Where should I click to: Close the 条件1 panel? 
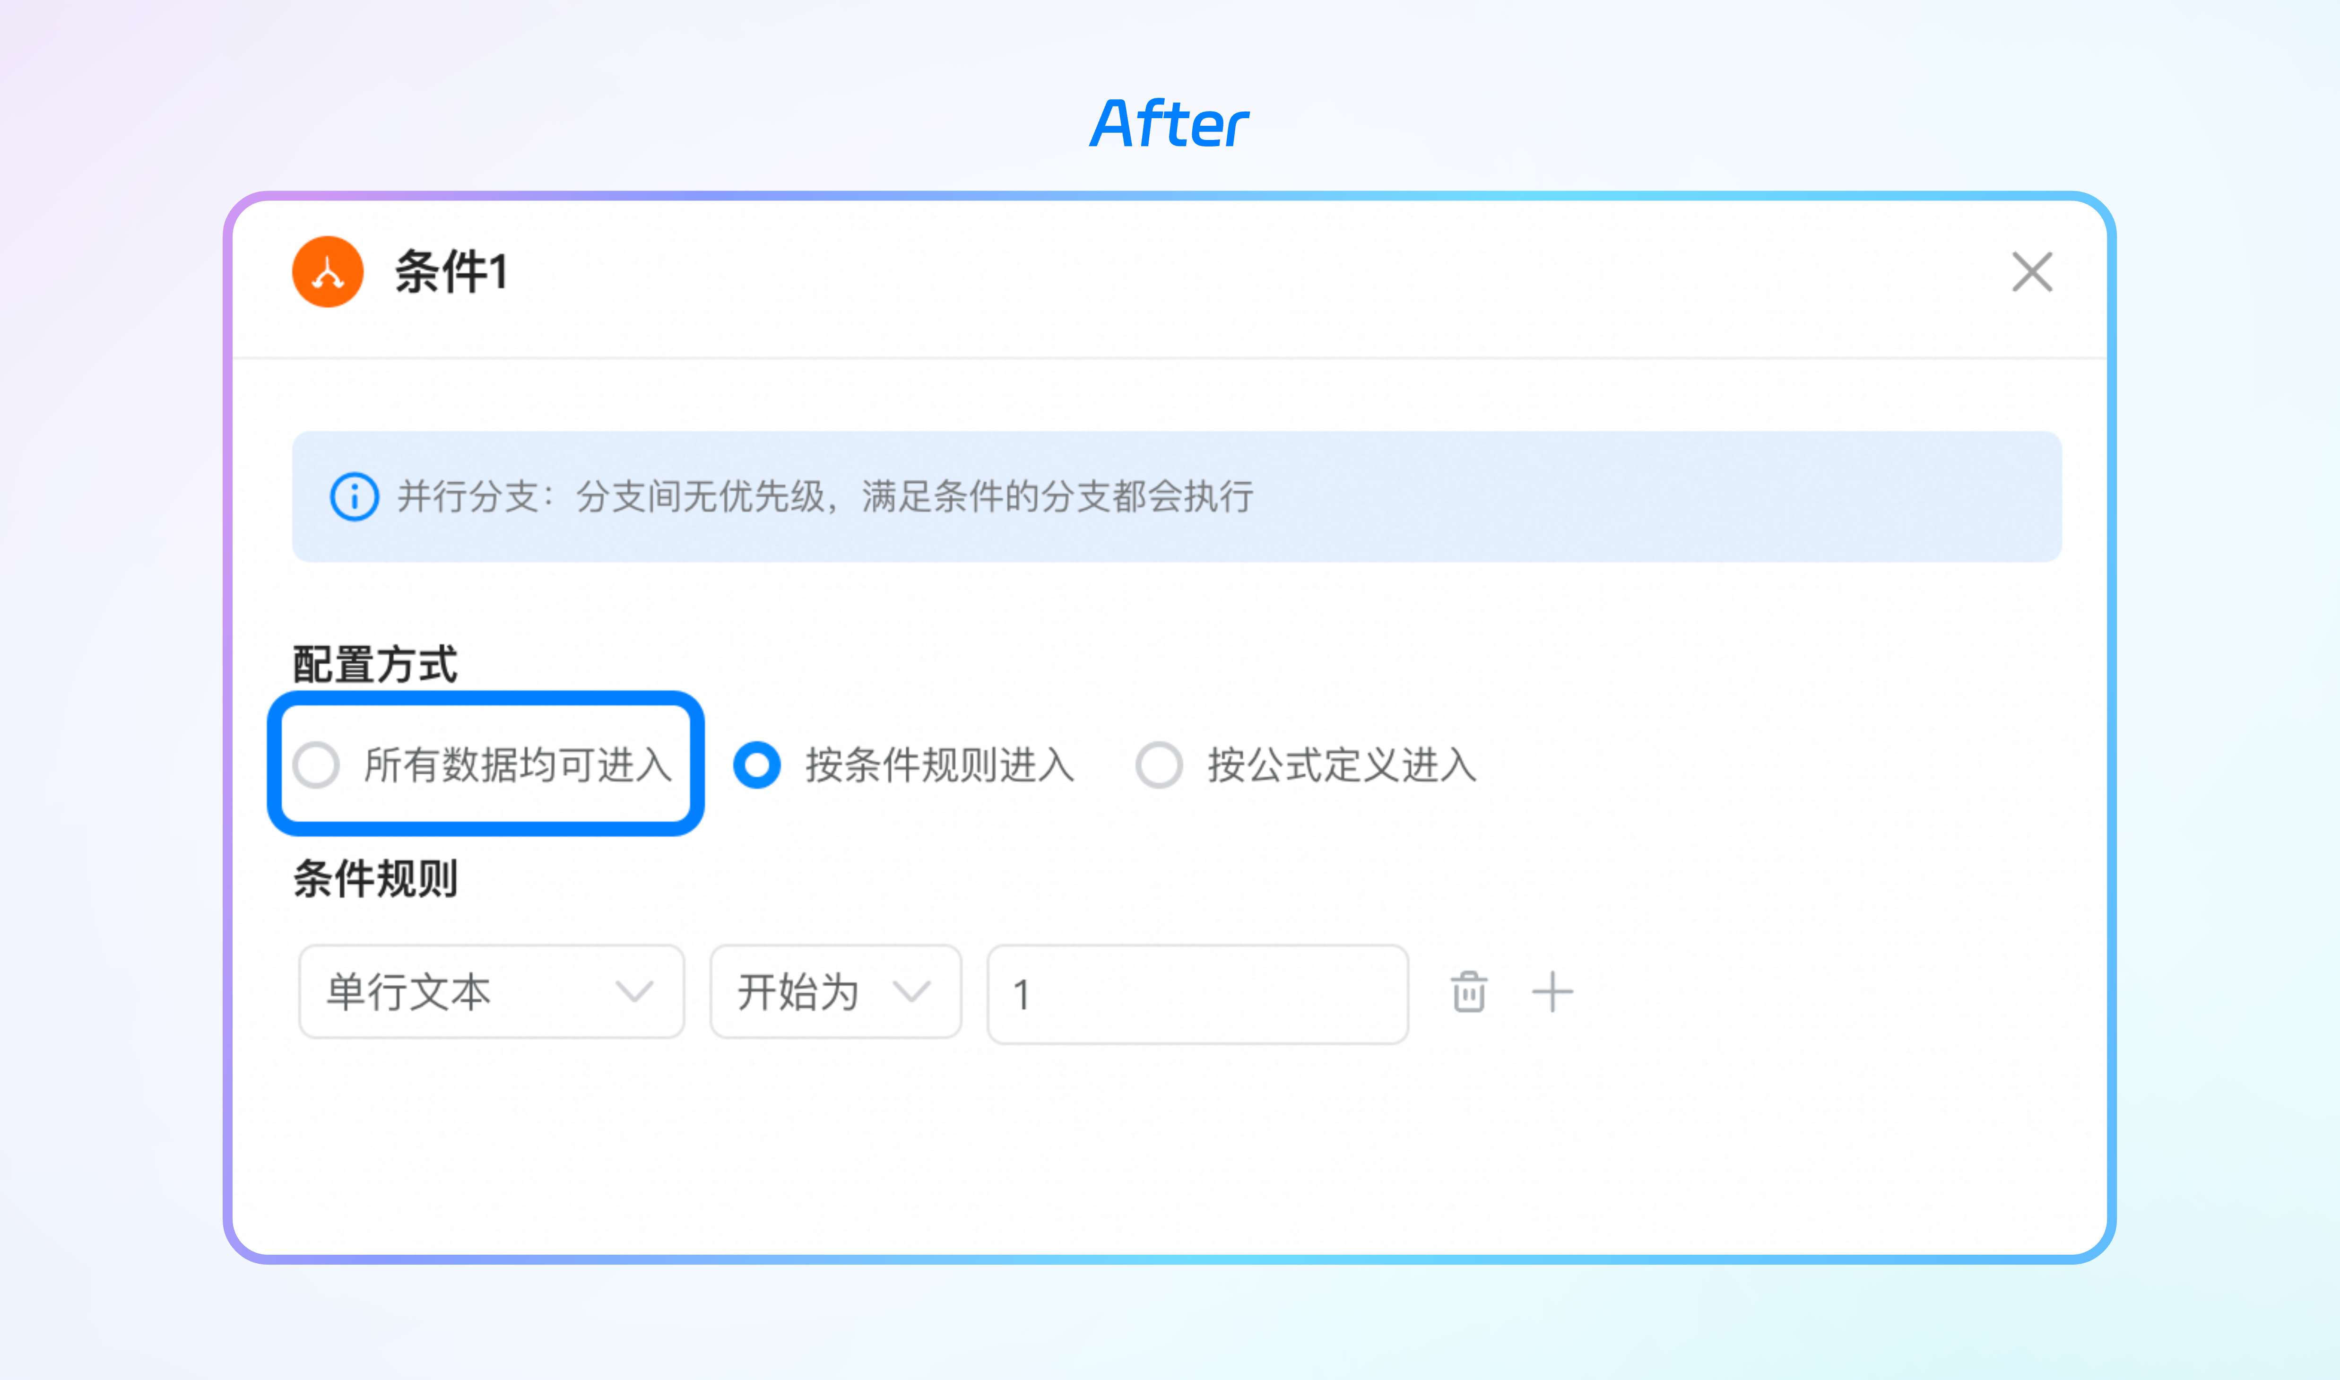point(2032,271)
